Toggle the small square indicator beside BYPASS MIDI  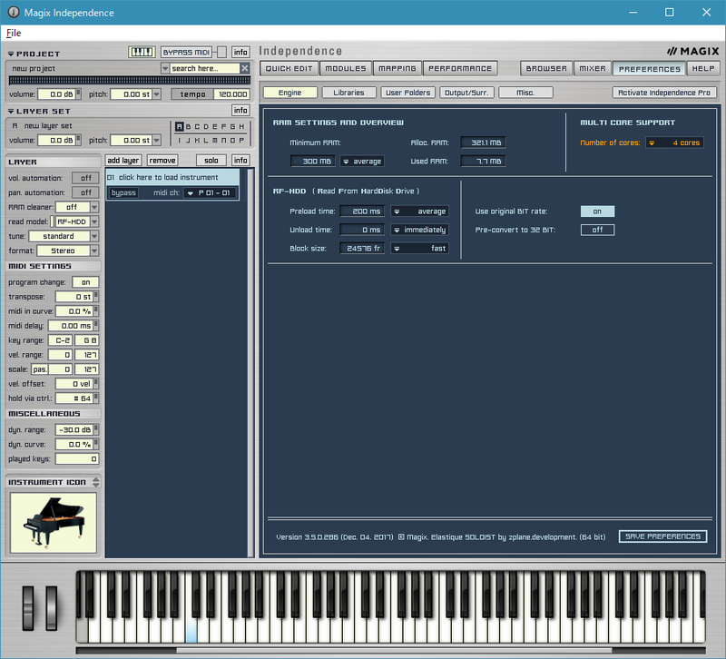pos(221,52)
